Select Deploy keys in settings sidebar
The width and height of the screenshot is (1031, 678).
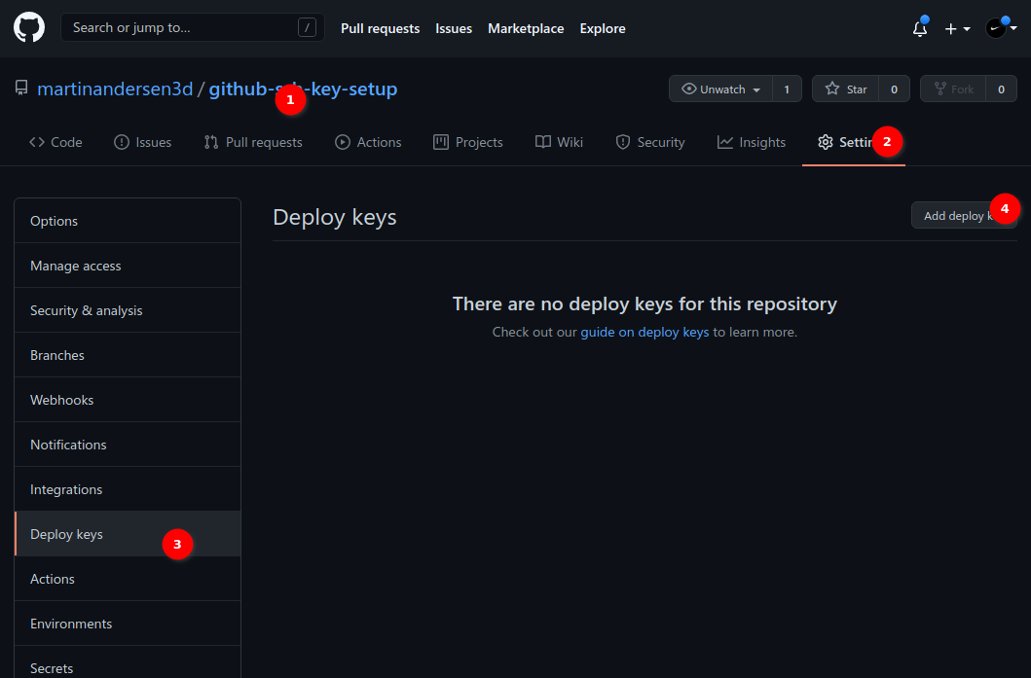128,534
